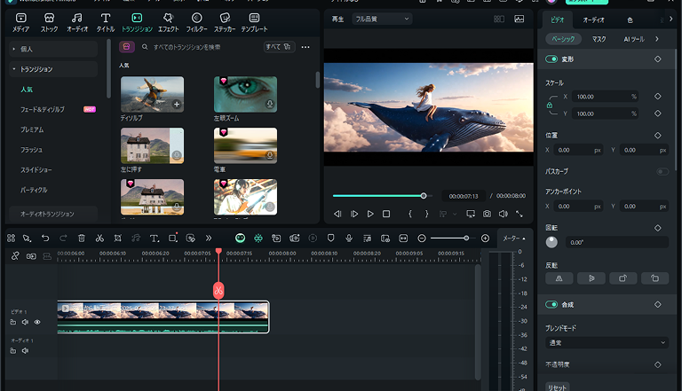Open the ステッカー (Stickers) panel
682x391 pixels.
click(225, 22)
